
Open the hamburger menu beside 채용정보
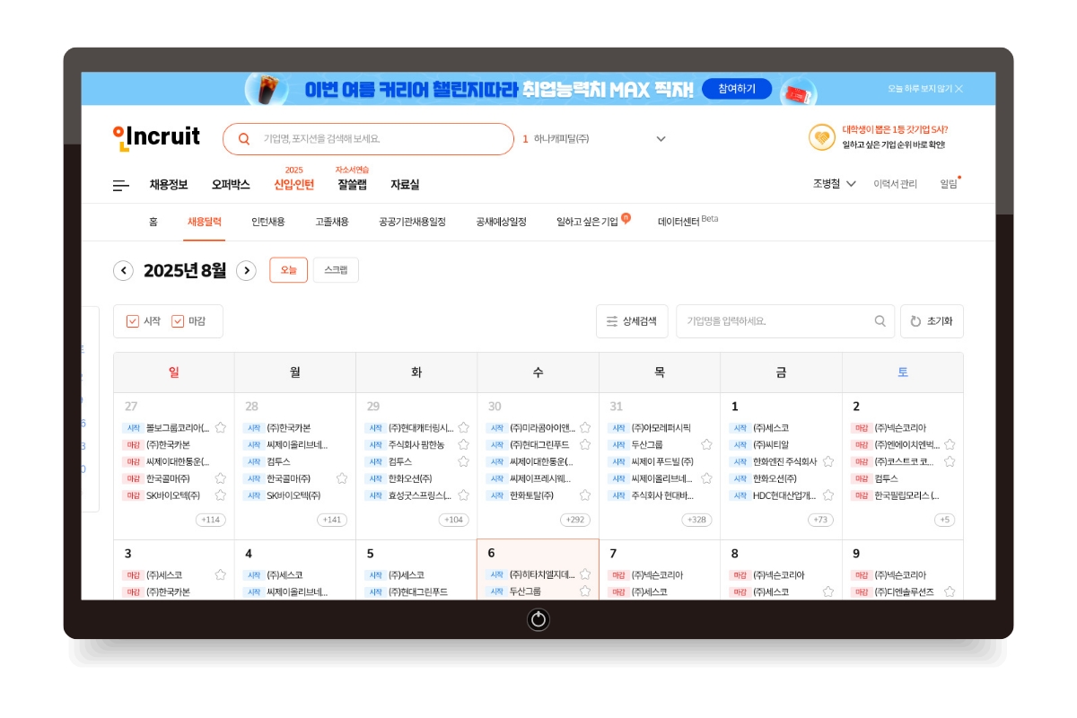121,185
